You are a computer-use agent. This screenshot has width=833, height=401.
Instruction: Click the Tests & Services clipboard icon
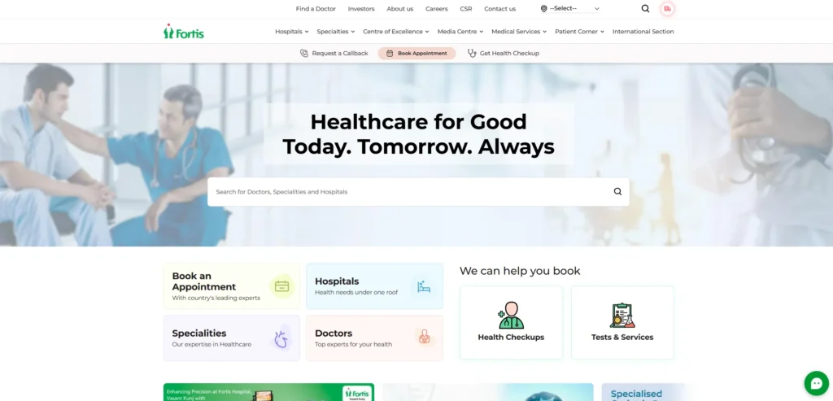pyautogui.click(x=622, y=315)
